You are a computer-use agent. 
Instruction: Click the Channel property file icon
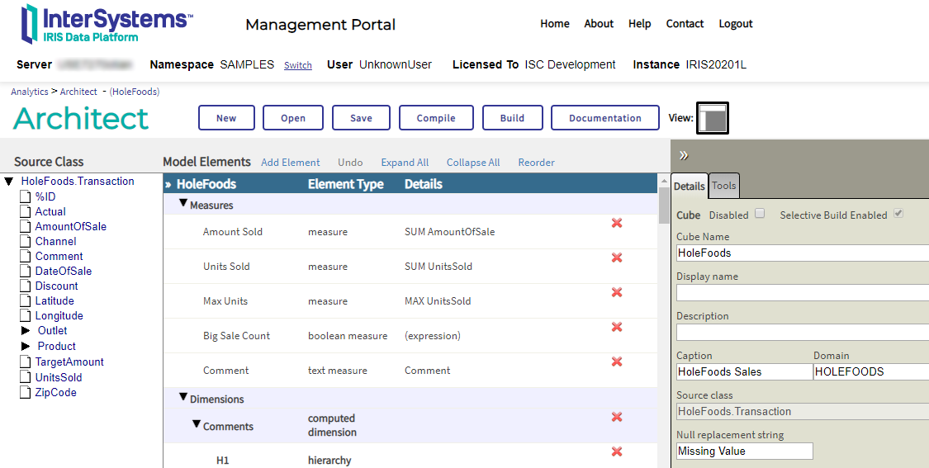coord(25,241)
